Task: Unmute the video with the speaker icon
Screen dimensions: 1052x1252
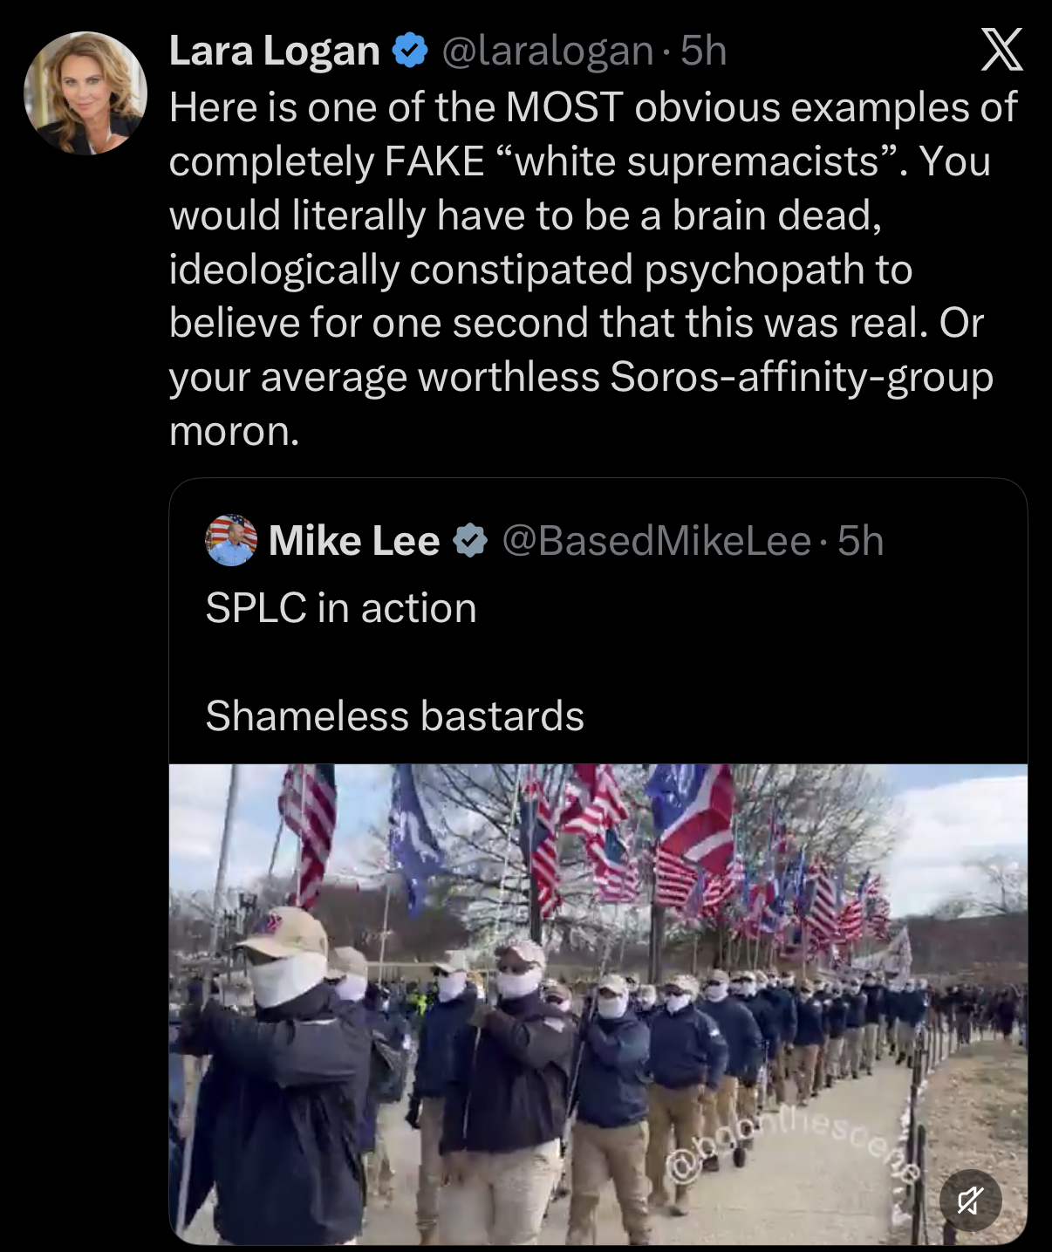Action: point(970,1200)
